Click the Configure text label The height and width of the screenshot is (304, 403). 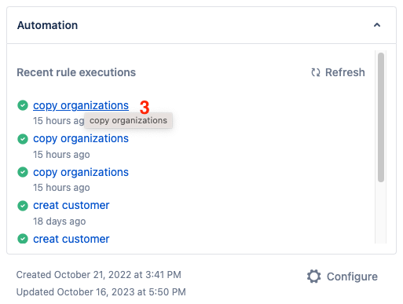(x=352, y=277)
